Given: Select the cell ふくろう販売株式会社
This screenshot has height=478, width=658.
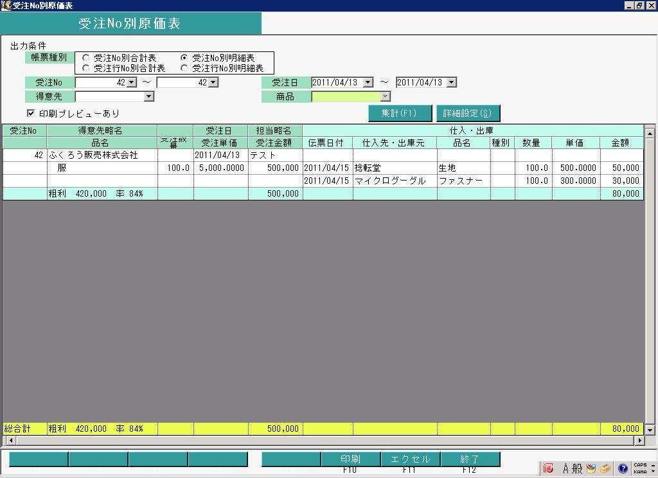Looking at the screenshot, I should click(102, 155).
